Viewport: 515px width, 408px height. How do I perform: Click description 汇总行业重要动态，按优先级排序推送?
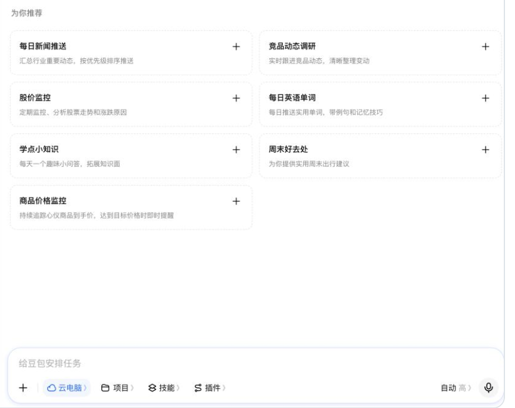pos(76,61)
